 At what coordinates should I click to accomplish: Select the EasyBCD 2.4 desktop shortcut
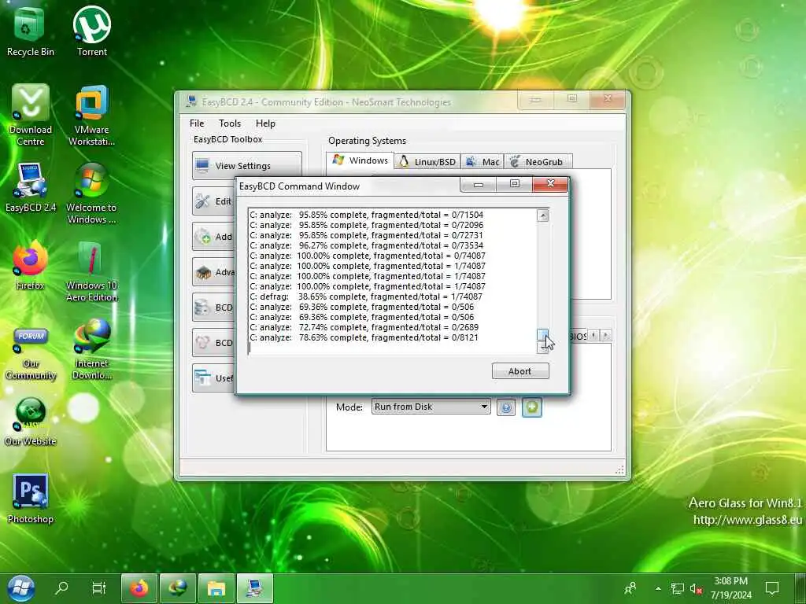pos(31,187)
